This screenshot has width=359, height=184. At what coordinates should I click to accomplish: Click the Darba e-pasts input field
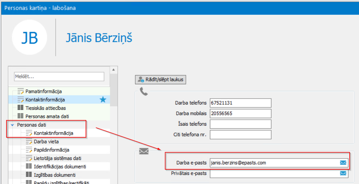point(279,163)
